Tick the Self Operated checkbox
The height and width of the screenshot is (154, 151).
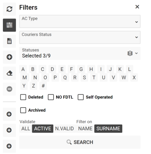coord(81,97)
